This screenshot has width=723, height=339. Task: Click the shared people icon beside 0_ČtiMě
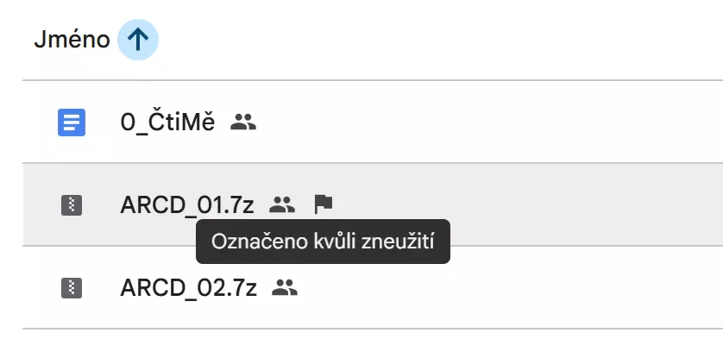[x=243, y=122]
